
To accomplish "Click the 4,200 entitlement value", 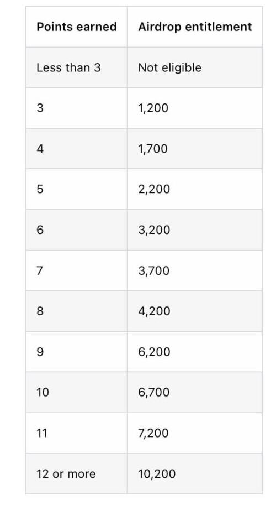I will 154,311.
